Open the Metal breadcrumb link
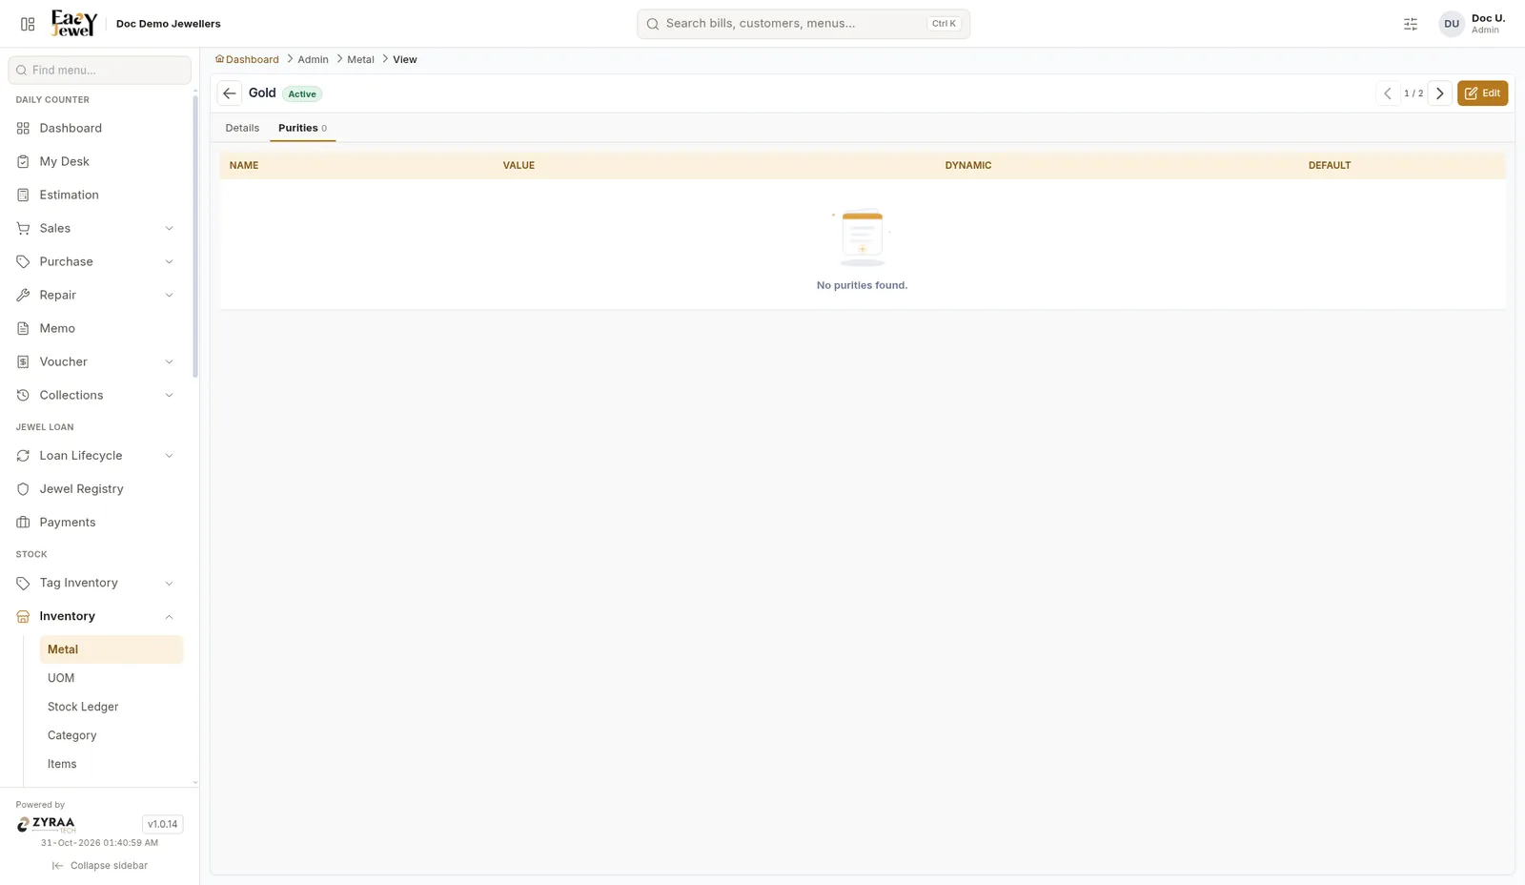The height and width of the screenshot is (885, 1525). click(360, 59)
